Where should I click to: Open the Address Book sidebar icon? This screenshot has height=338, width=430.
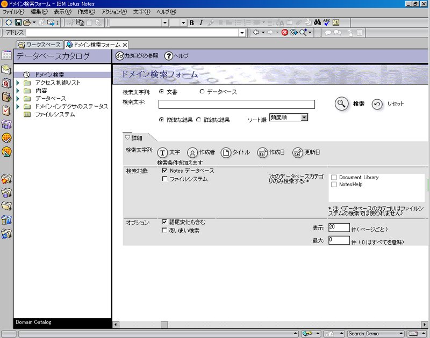tap(6, 97)
